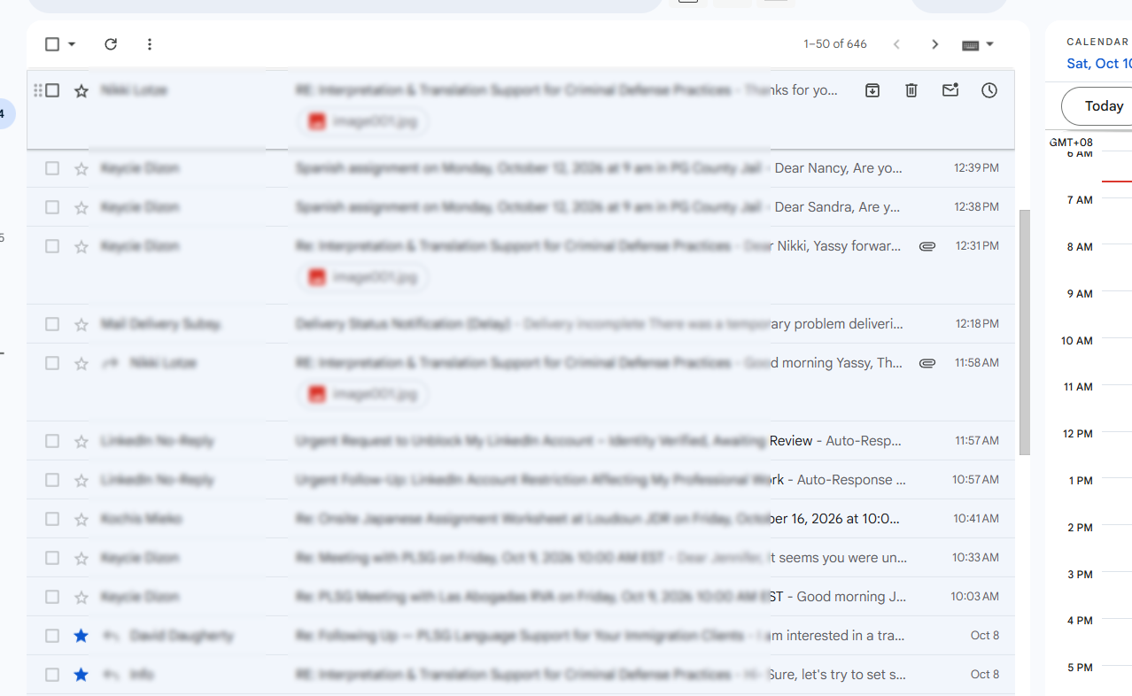Click the '1–50 of 646' message count

[835, 44]
